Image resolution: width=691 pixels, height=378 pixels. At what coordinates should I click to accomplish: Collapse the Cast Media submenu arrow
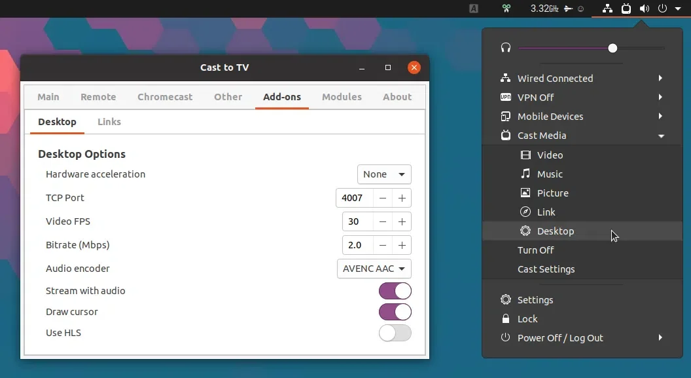(661, 136)
